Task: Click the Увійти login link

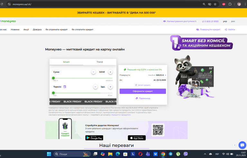Action: [230, 30]
